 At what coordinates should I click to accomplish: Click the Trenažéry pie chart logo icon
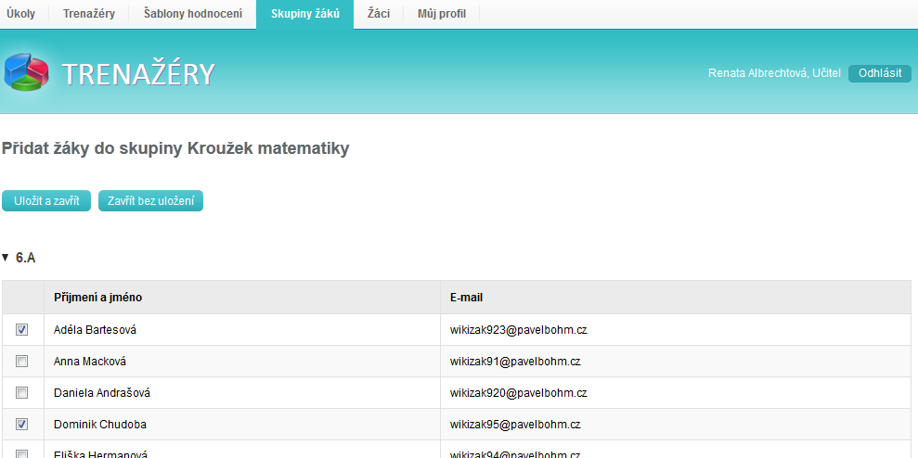[x=28, y=74]
